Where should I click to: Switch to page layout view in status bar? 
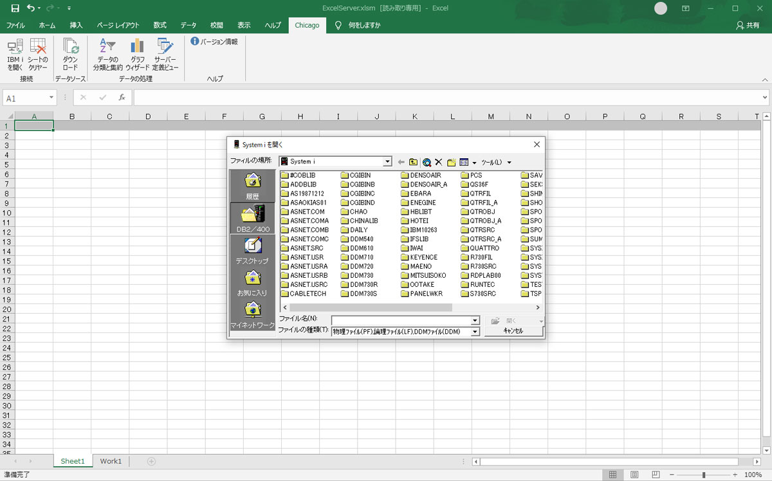click(x=634, y=475)
